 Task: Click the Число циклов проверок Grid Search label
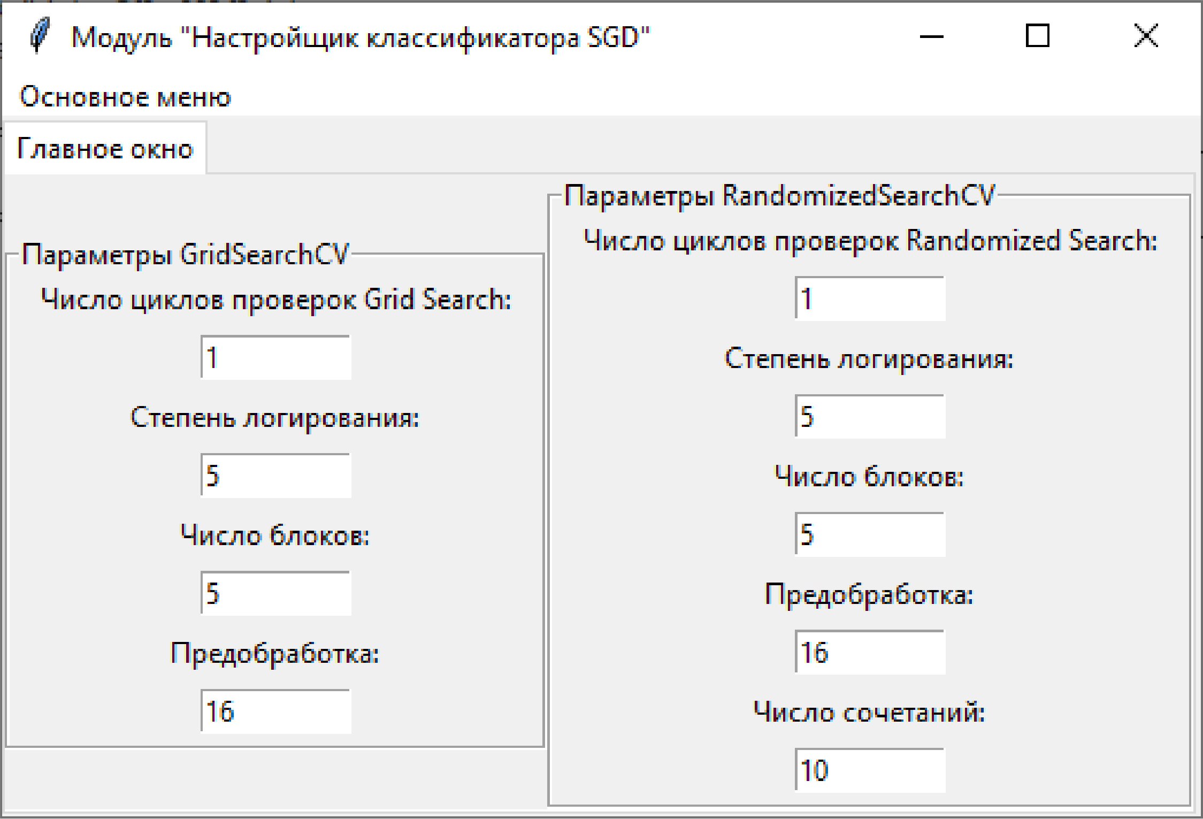point(276,299)
